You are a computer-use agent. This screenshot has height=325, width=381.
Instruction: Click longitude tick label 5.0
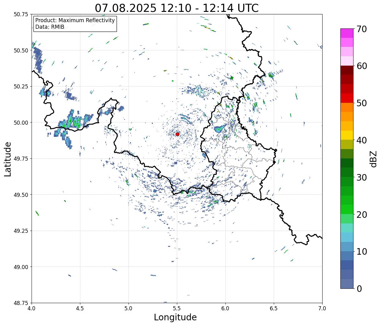[128, 308]
